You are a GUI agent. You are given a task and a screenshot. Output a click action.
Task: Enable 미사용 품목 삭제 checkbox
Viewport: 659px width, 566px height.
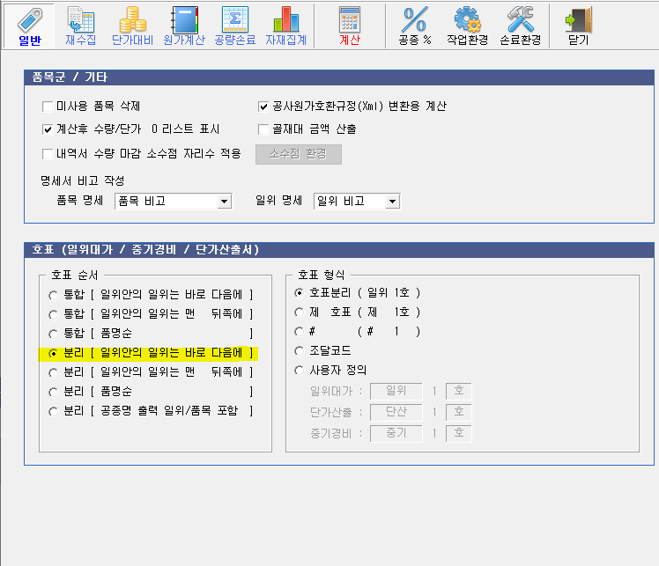pyautogui.click(x=48, y=107)
